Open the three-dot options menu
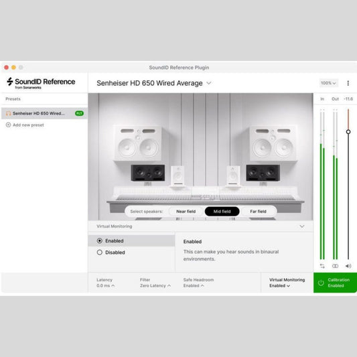 [348, 83]
